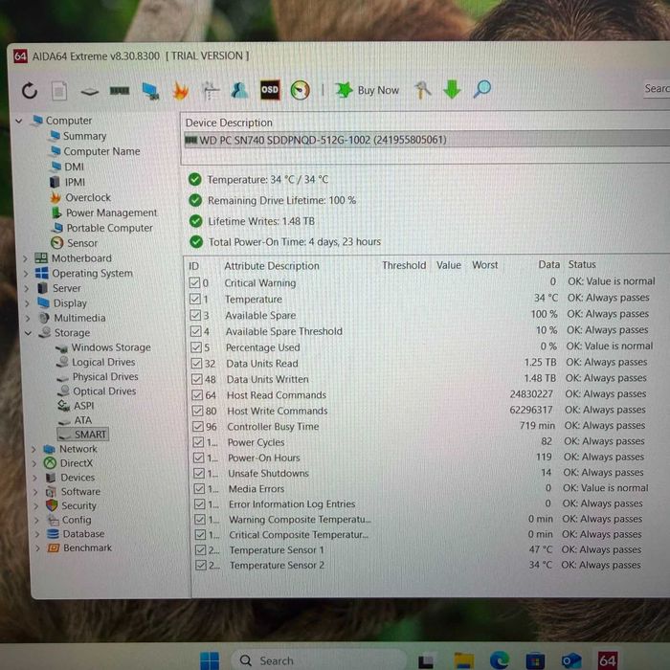Expand the DirectX node

[34, 463]
